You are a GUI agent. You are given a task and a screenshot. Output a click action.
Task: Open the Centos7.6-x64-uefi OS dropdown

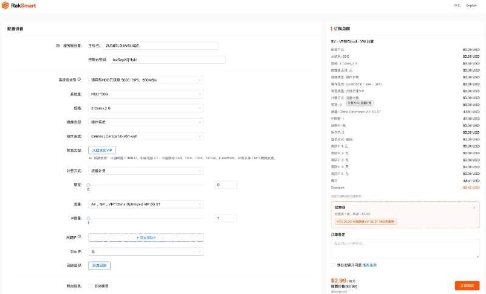pyautogui.click(x=146, y=136)
